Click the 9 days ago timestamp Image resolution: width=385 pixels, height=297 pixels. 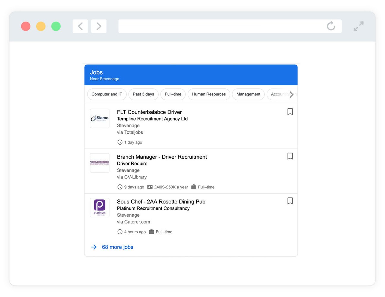(134, 187)
